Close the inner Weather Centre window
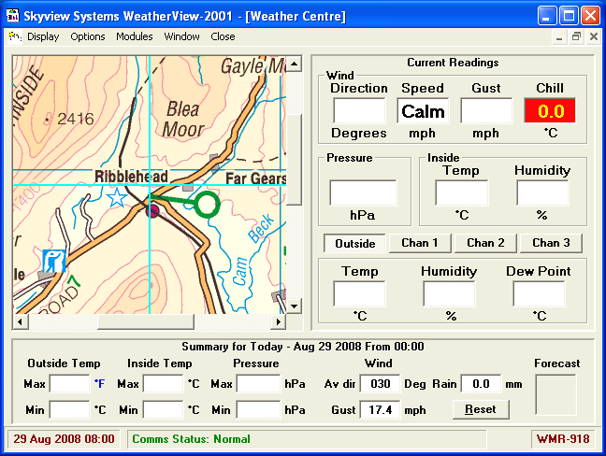Viewport: 606px width, 456px height. point(594,37)
